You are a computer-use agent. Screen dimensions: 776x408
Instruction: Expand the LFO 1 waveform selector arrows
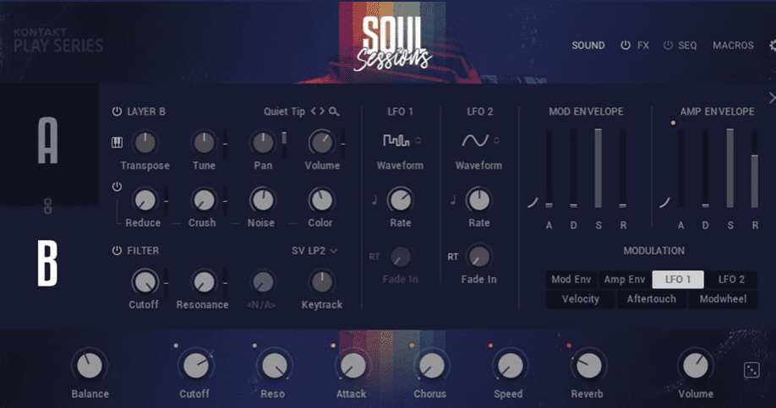418,140
